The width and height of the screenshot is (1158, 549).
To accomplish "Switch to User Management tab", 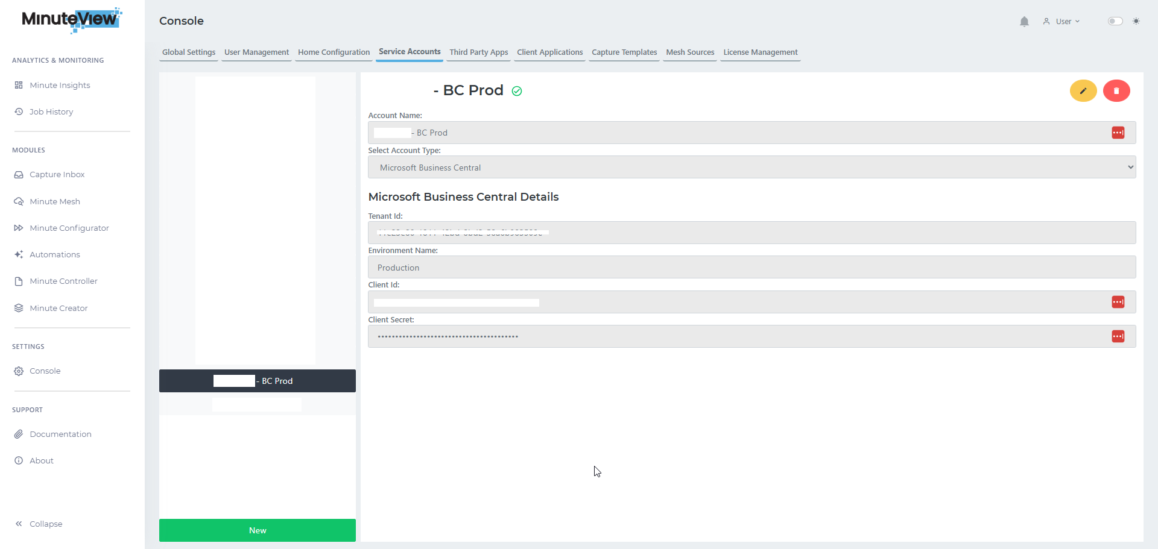I will [x=256, y=52].
